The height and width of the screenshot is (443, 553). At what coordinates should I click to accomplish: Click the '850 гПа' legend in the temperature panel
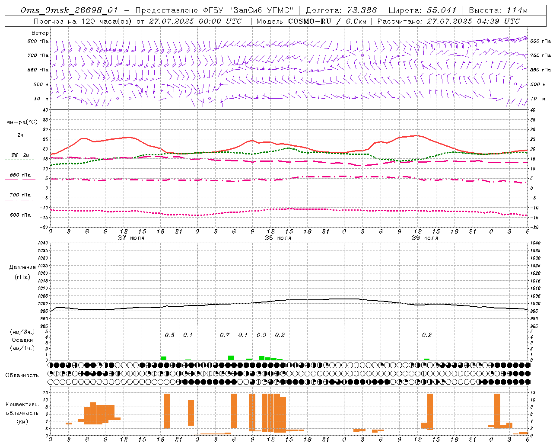20,175
